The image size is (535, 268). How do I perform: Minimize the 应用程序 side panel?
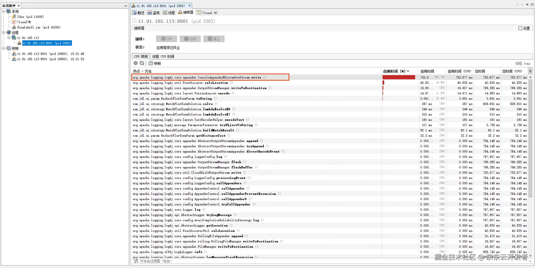(126, 6)
